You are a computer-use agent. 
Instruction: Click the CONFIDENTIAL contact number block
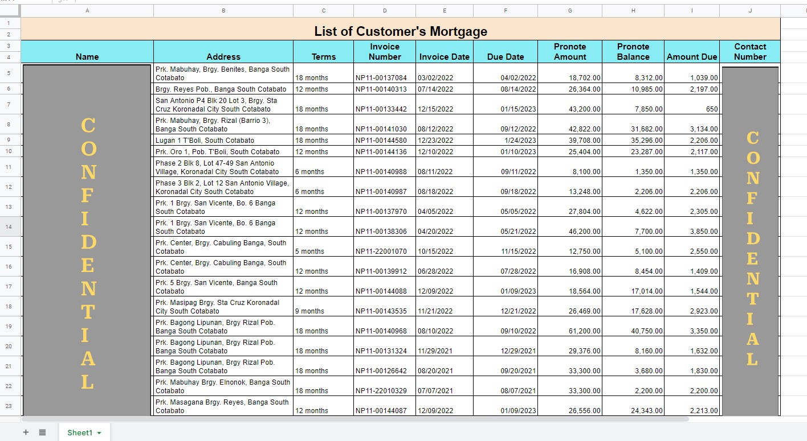(x=750, y=241)
